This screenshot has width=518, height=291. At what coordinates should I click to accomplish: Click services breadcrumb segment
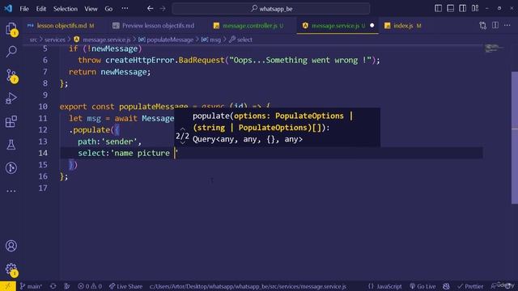tap(55, 40)
